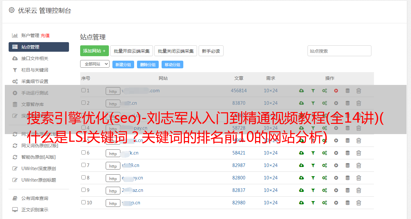Click 批量关闭云端采集 button
The image size is (411, 219).
point(176,51)
